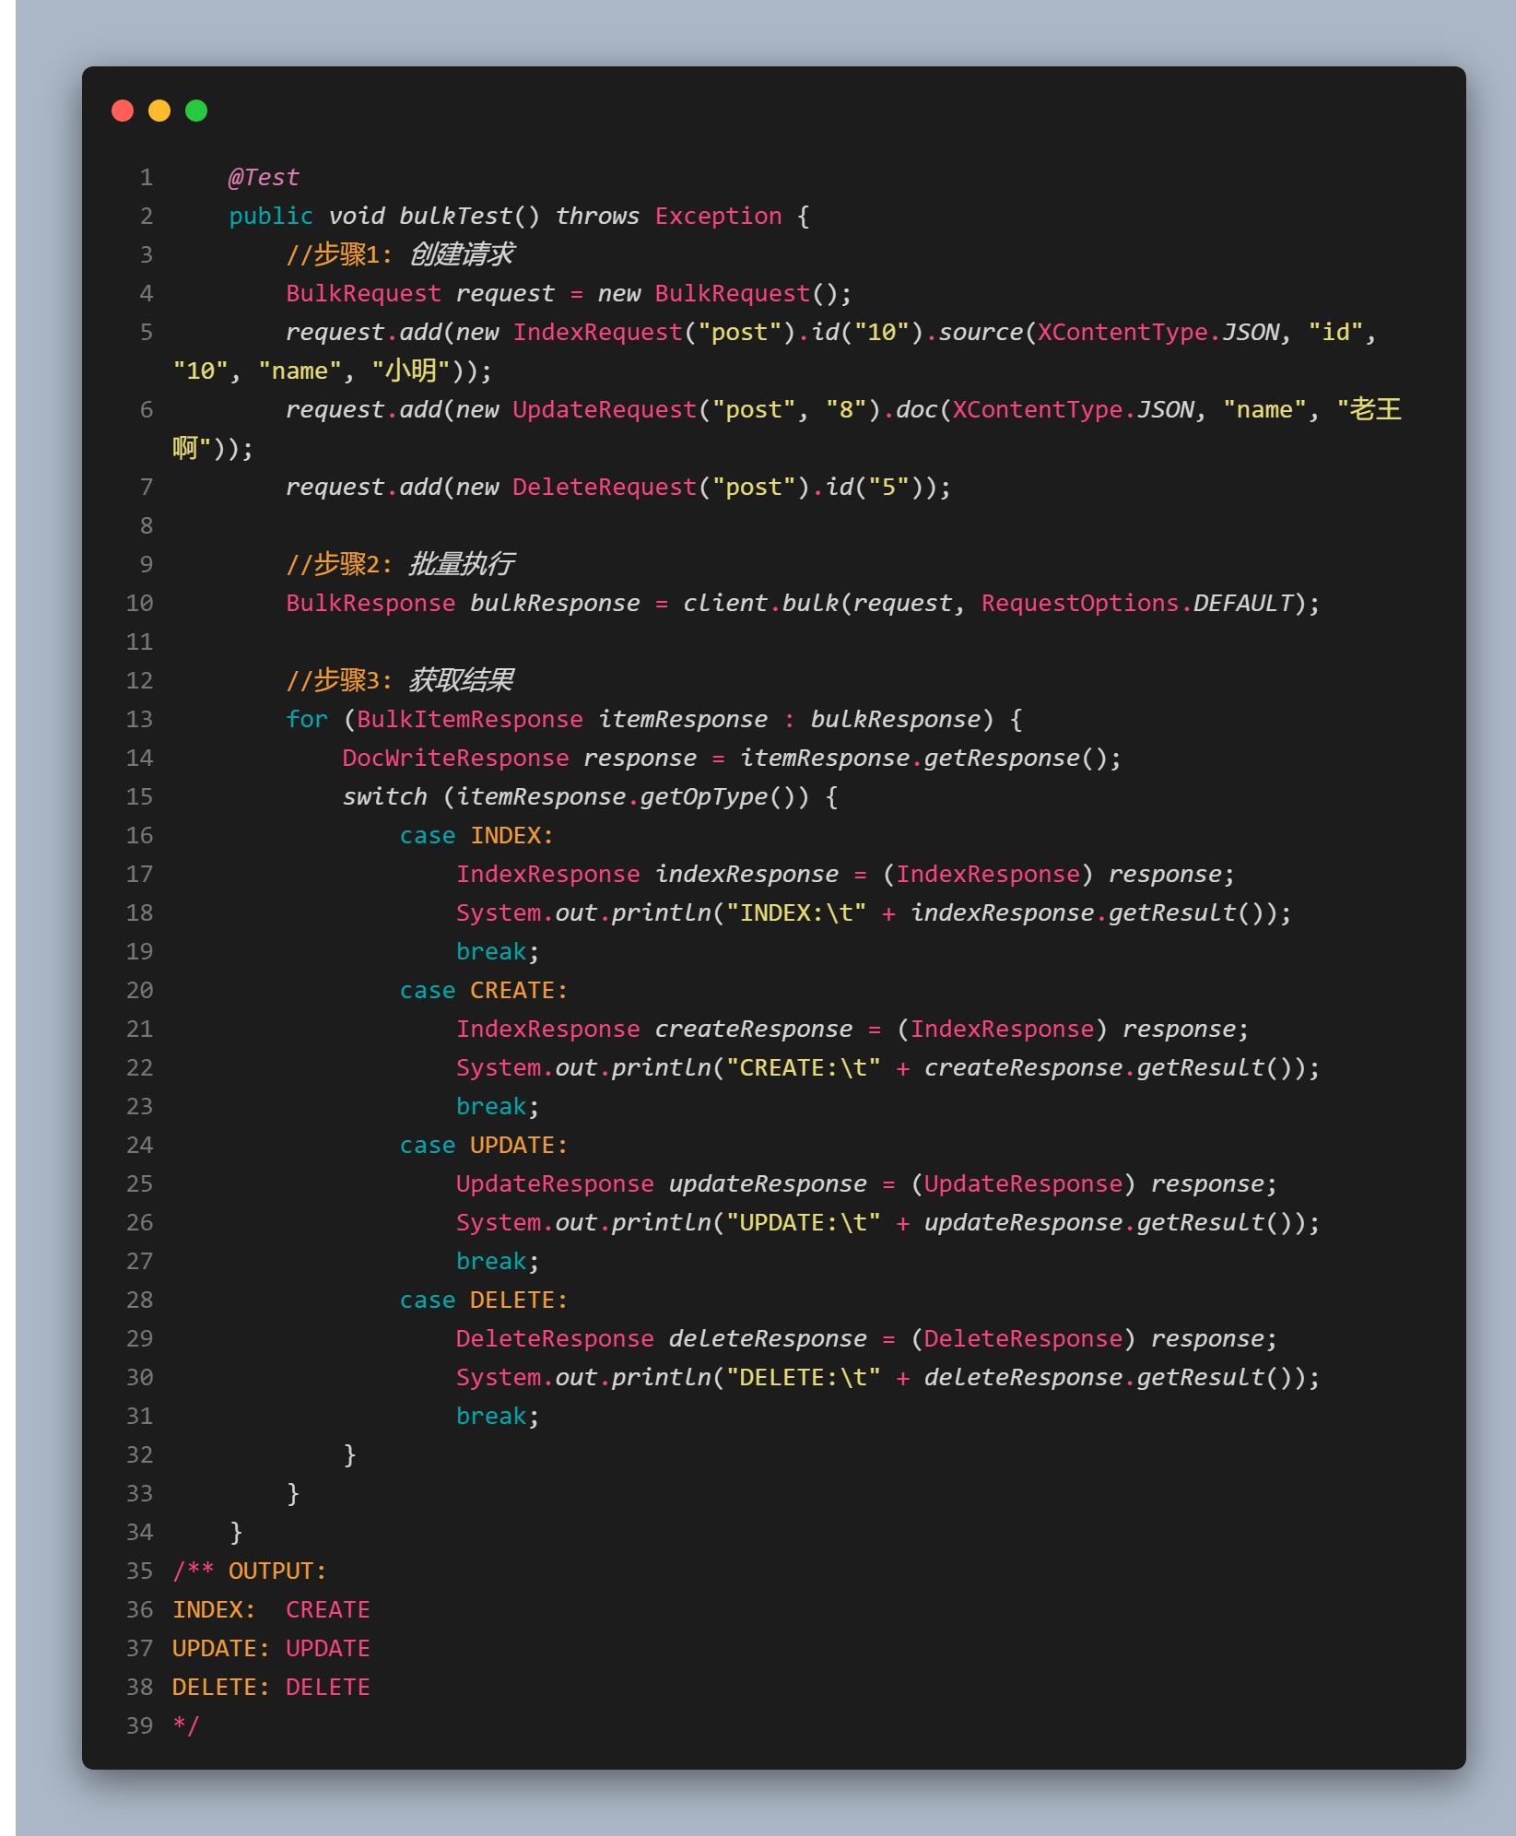This screenshot has height=1836, width=1516.
Task: Click line number 8
Action: click(x=147, y=525)
